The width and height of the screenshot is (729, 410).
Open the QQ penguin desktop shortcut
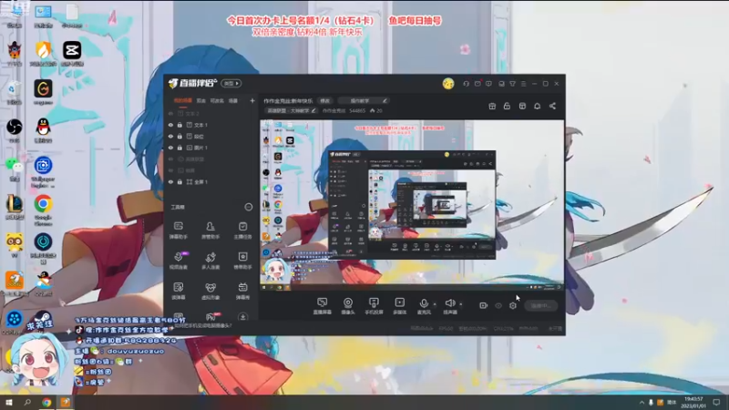point(43,130)
